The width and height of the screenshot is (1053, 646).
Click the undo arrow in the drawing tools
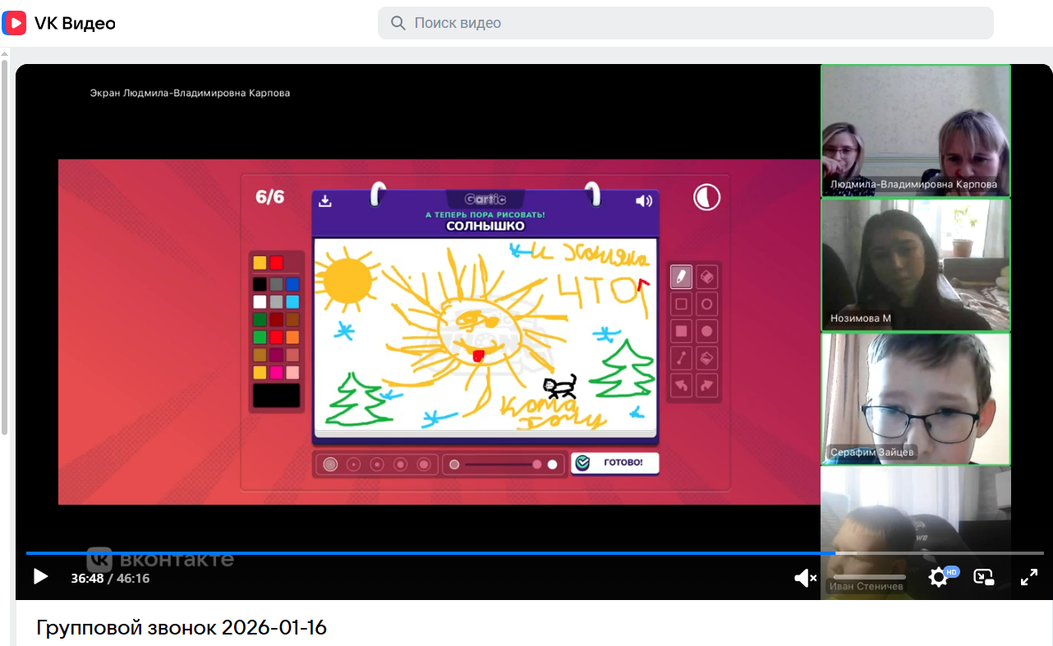click(681, 384)
